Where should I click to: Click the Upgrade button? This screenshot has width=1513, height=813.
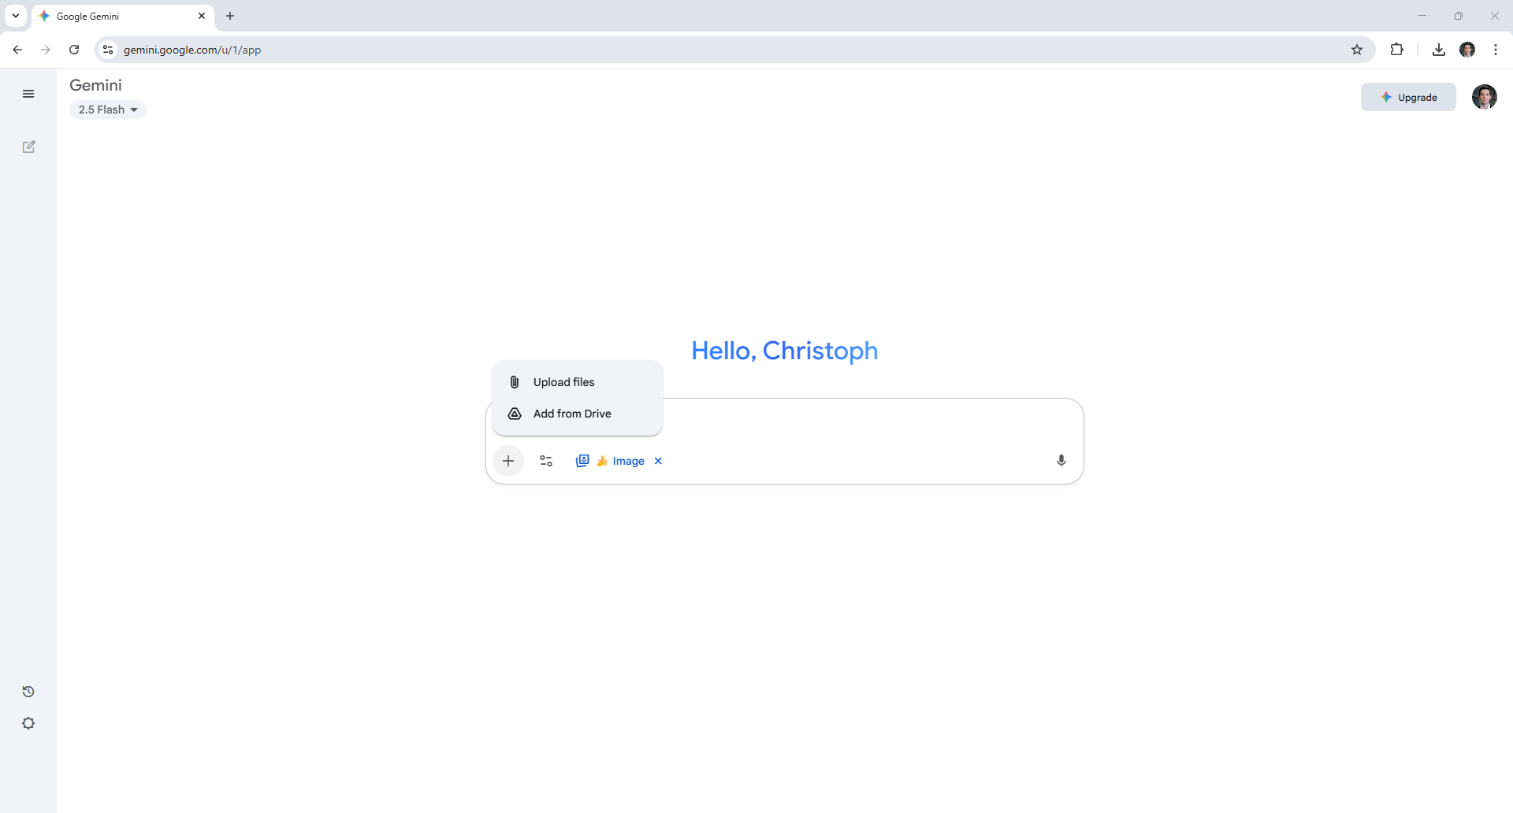(1408, 97)
